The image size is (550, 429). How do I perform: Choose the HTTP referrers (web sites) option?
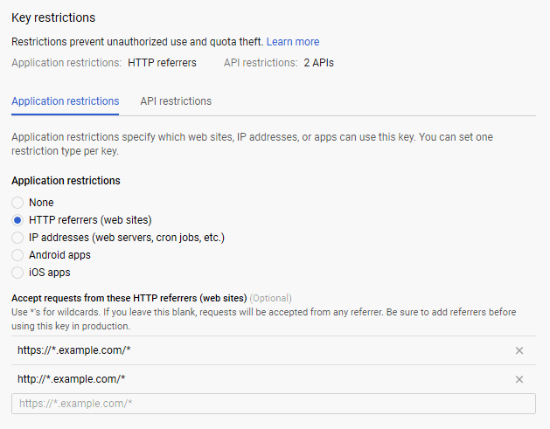tap(17, 220)
